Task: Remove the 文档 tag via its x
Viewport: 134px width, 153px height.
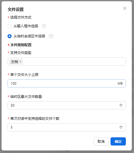Action: coord(20,61)
